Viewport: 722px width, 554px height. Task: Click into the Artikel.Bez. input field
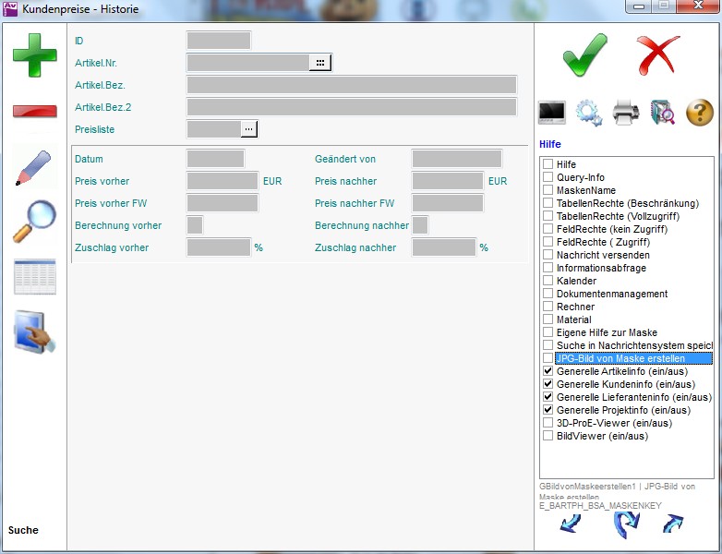pyautogui.click(x=351, y=85)
